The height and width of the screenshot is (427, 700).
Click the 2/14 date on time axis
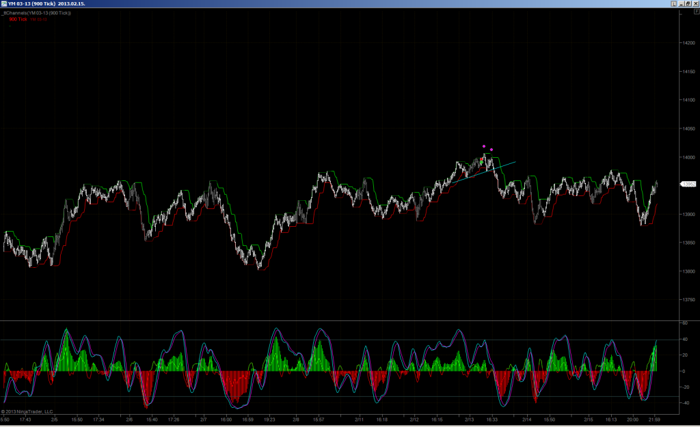click(x=527, y=419)
